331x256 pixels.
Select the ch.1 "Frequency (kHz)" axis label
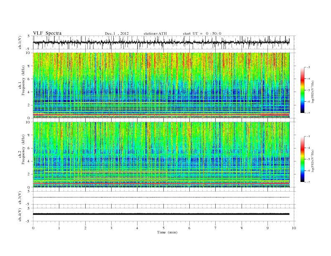pos(23,80)
